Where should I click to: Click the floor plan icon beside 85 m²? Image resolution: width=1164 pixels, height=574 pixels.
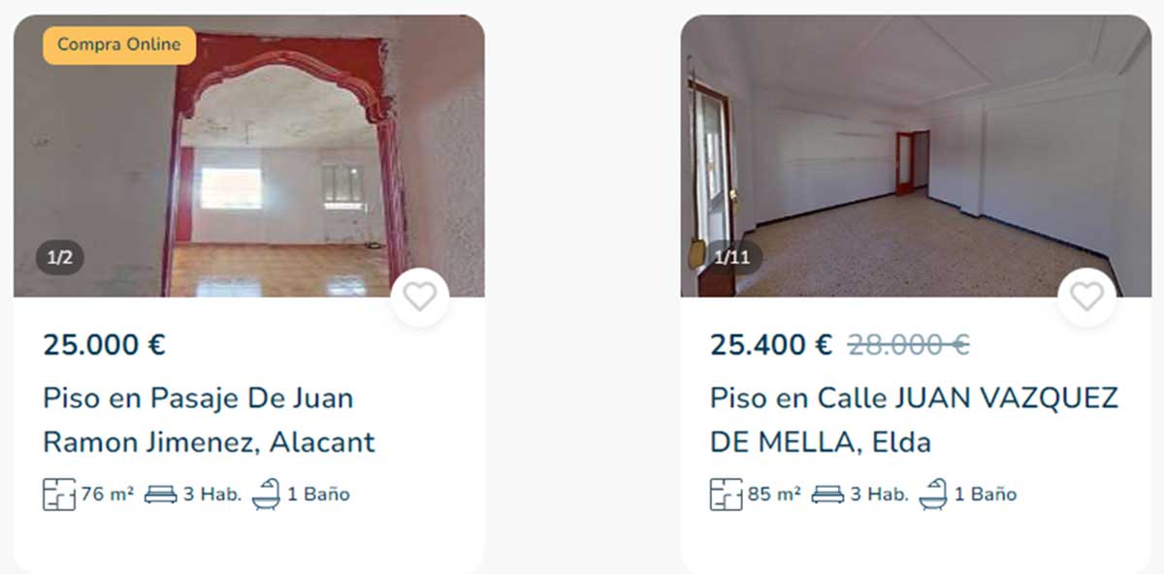click(x=727, y=494)
